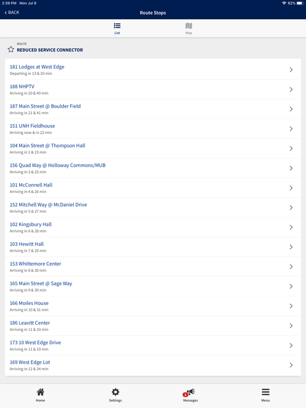This screenshot has width=306, height=408.
Task: Select 152 Mitchell Way @ McDaniel Drive
Action: coord(48,205)
